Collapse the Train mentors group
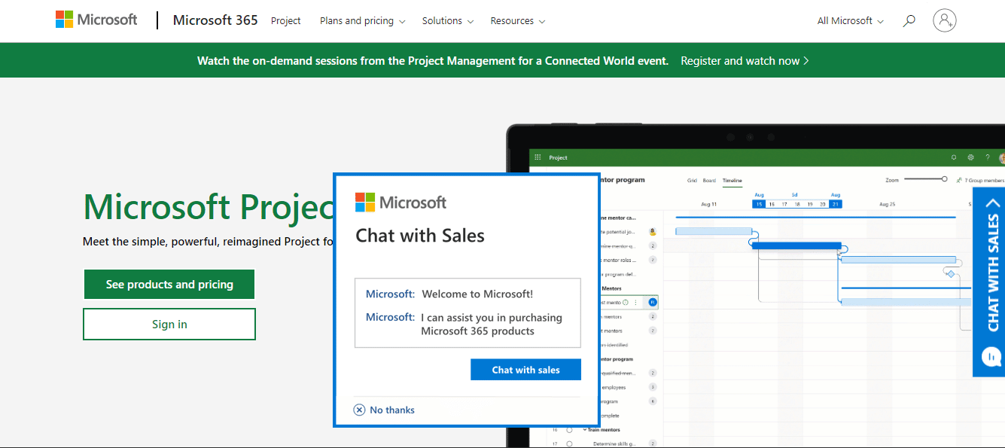 click(585, 430)
